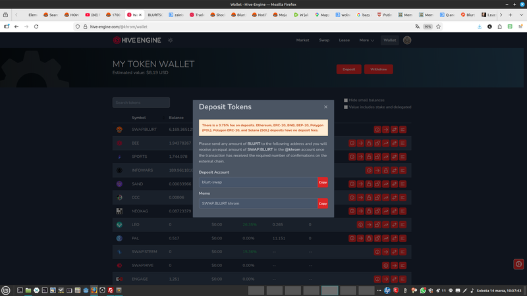Screen dimensions: 527x296
Task: Click the theme toggle sun icon
Action: pyautogui.click(x=170, y=40)
